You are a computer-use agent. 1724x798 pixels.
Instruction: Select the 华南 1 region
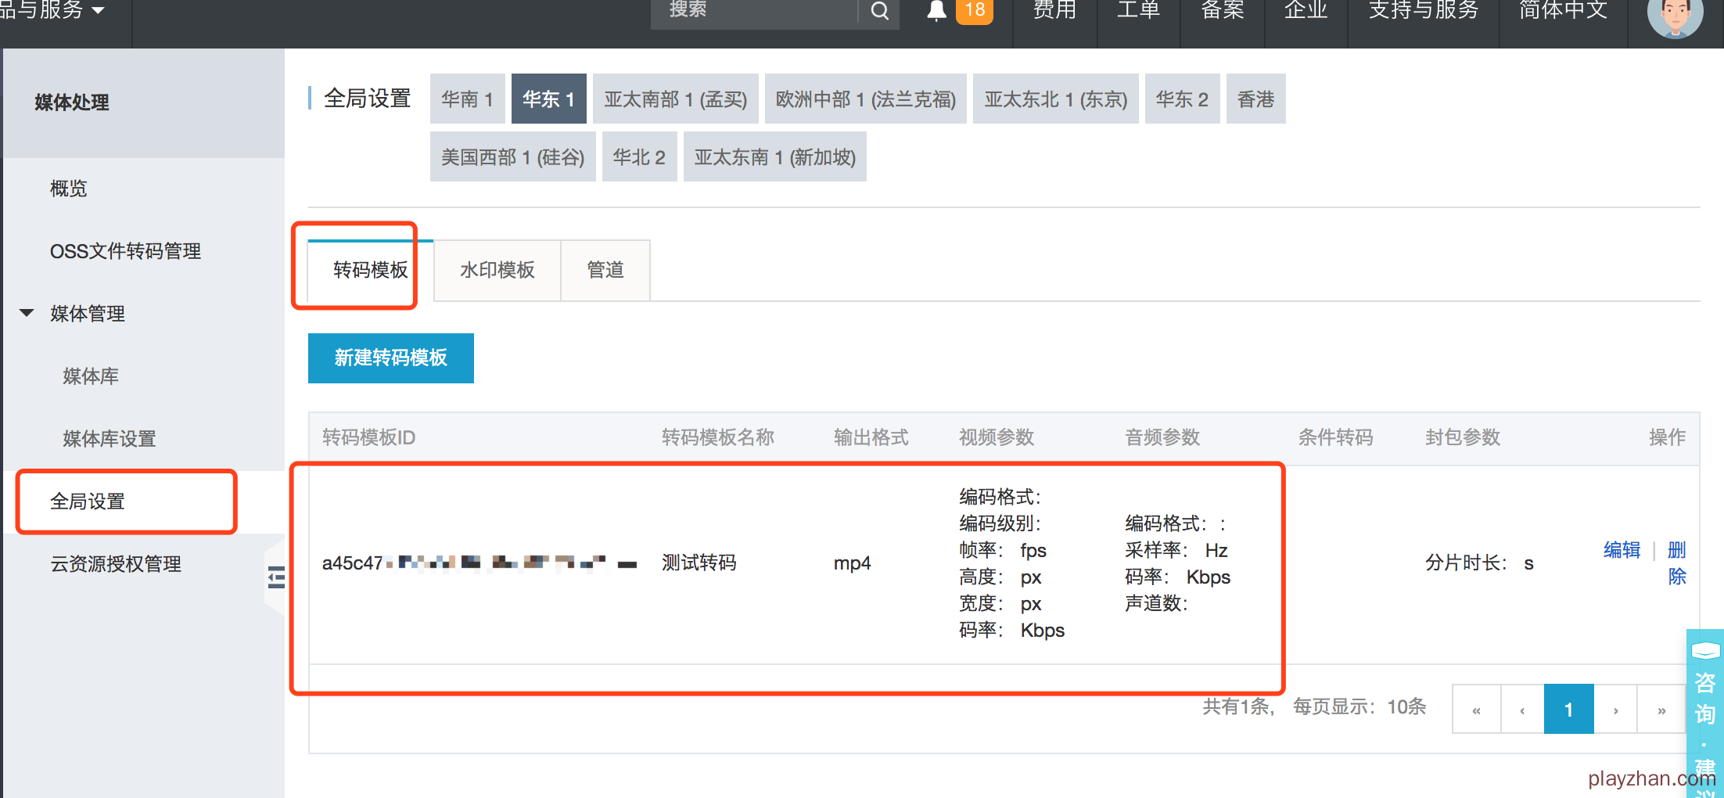click(467, 99)
